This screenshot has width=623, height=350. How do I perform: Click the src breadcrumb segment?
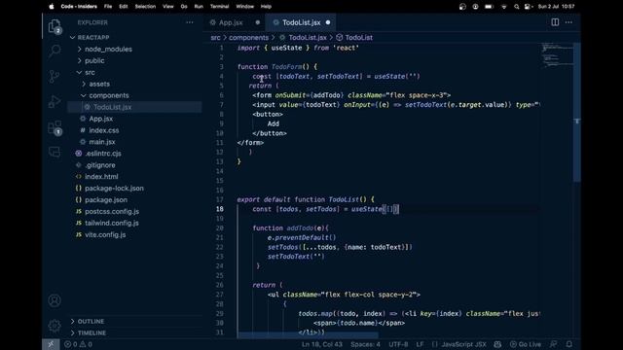point(215,38)
